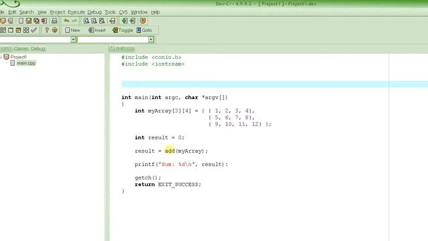428x241 pixels.
Task: Click the Insert button in the toolbar
Action: (x=97, y=30)
